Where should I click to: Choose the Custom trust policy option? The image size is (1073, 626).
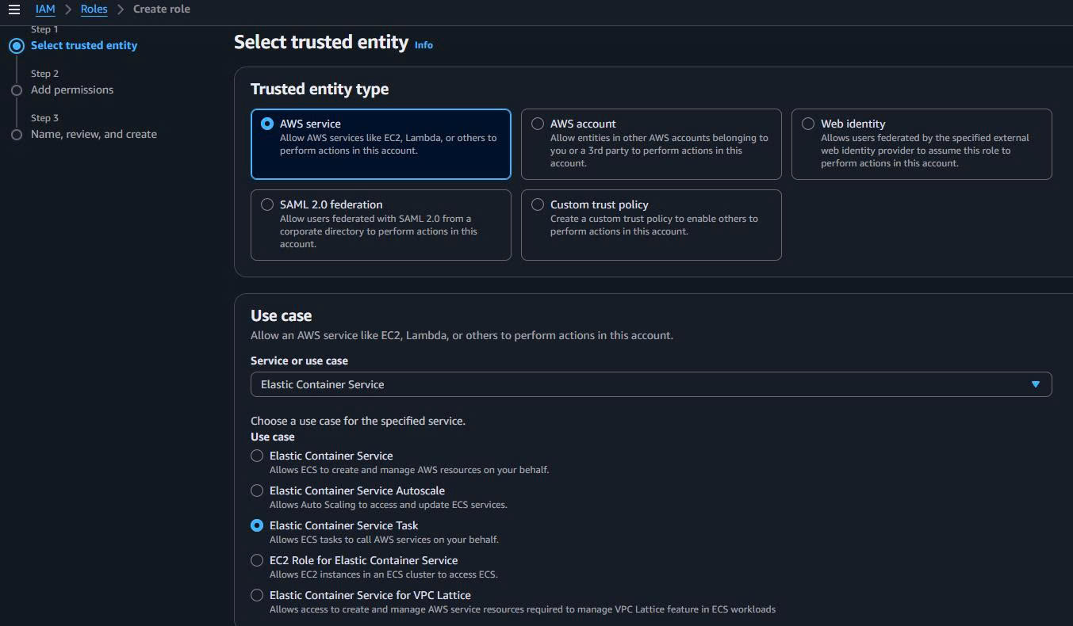(538, 204)
